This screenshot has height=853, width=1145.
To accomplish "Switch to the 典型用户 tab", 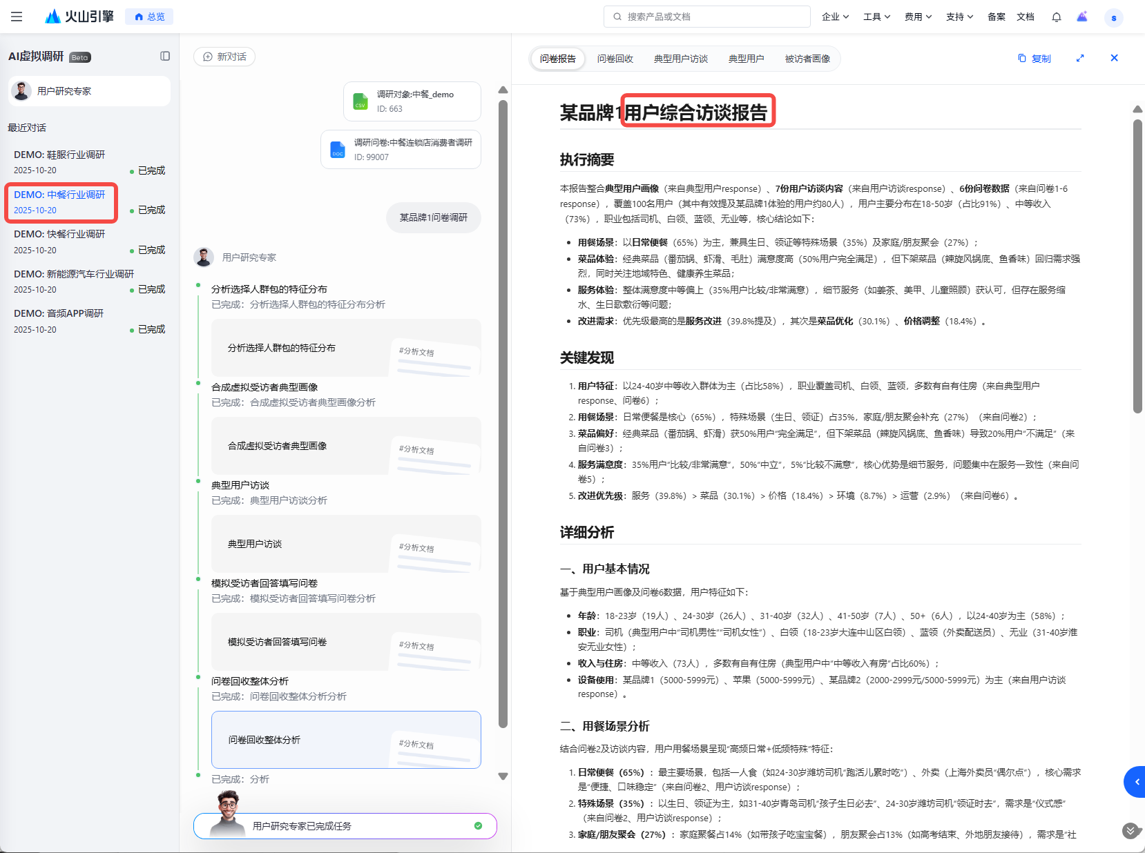I will point(747,59).
